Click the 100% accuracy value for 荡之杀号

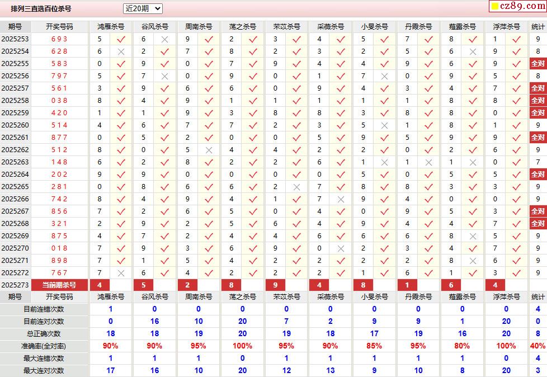tap(242, 346)
